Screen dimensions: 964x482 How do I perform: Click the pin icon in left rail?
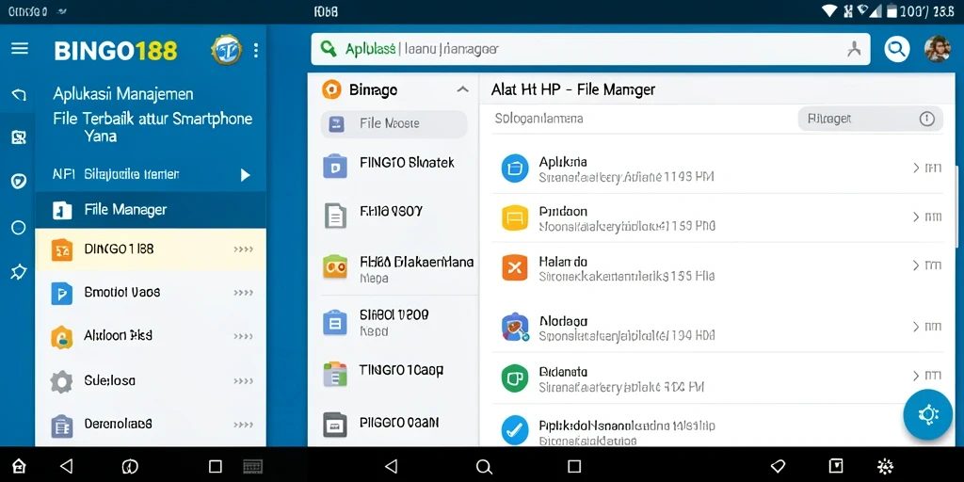19,272
